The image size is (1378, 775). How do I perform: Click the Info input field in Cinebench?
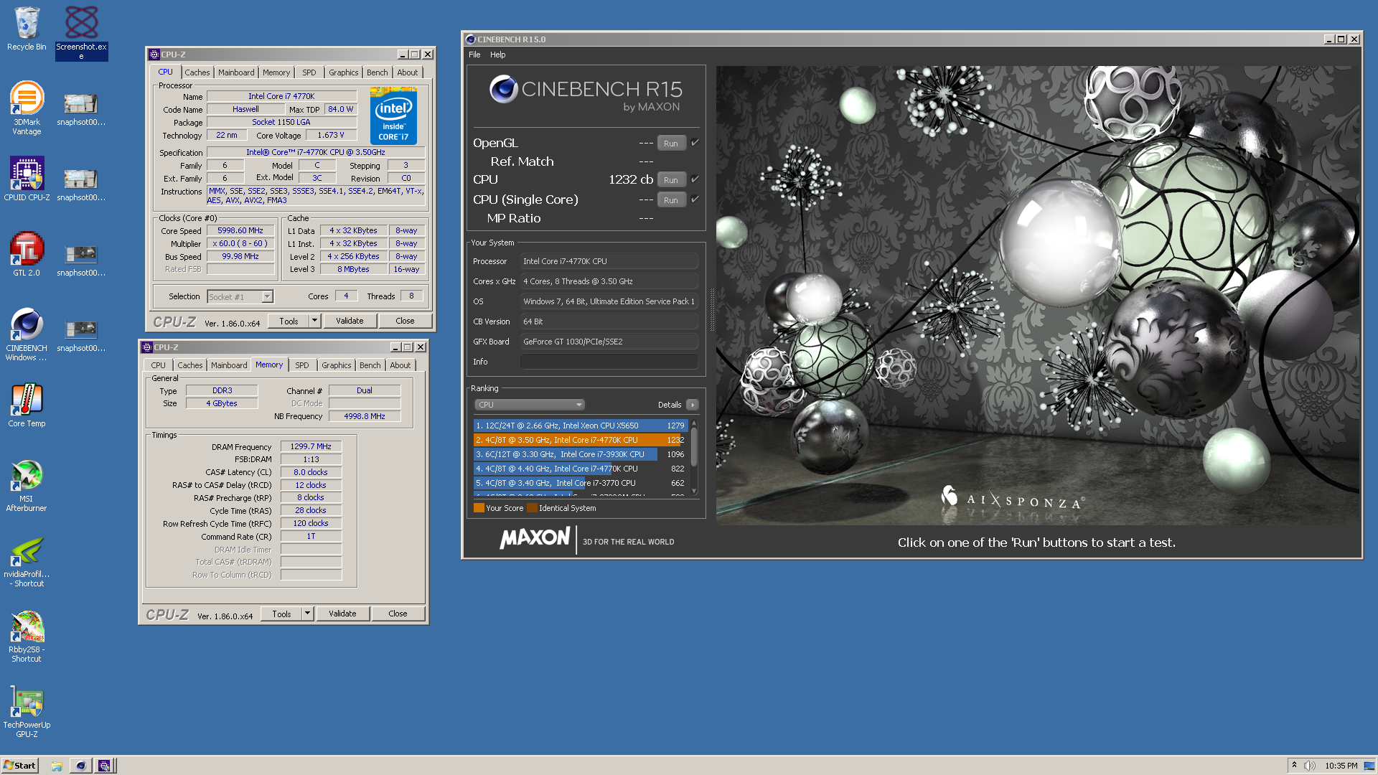[x=609, y=362]
